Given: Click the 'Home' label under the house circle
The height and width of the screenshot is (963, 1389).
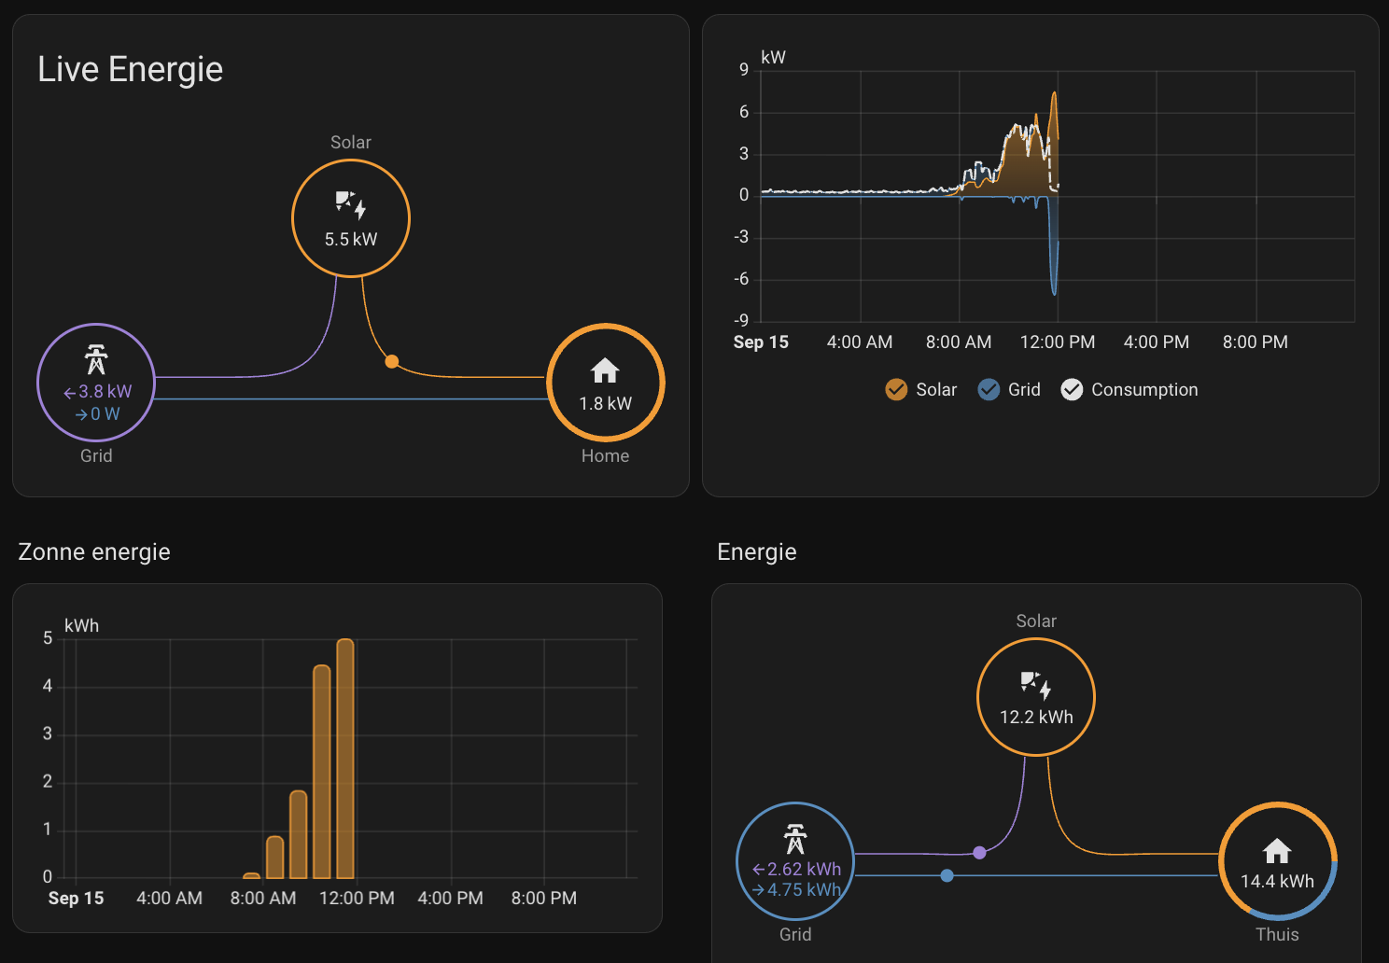Looking at the screenshot, I should coord(605,455).
